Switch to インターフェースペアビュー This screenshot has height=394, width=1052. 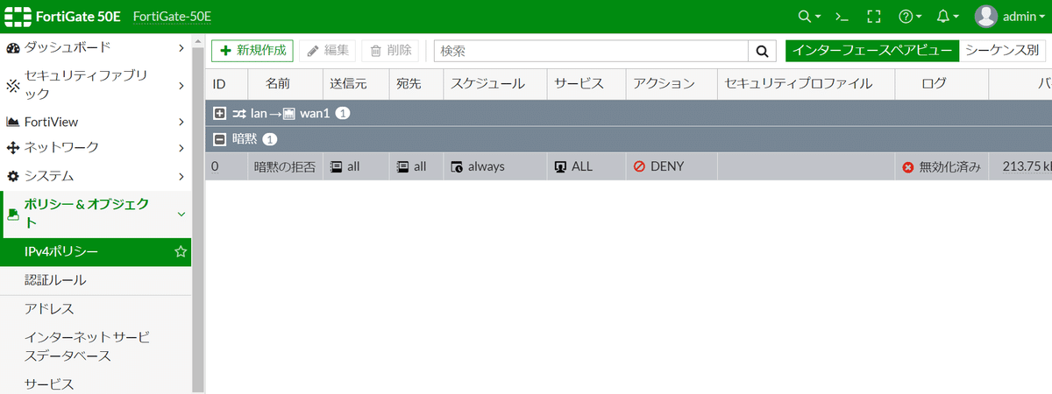(x=872, y=51)
